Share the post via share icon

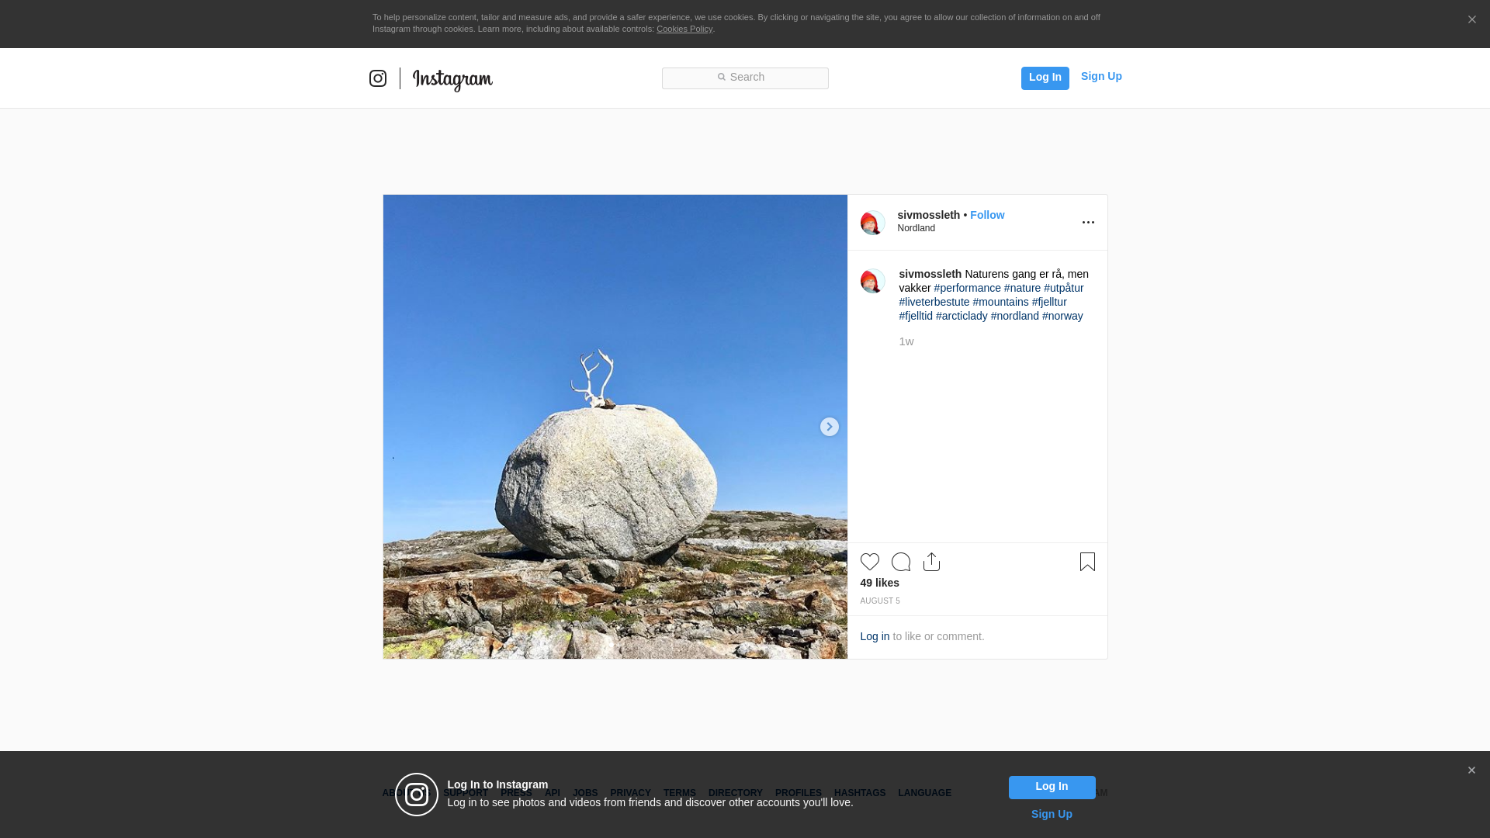point(932,562)
